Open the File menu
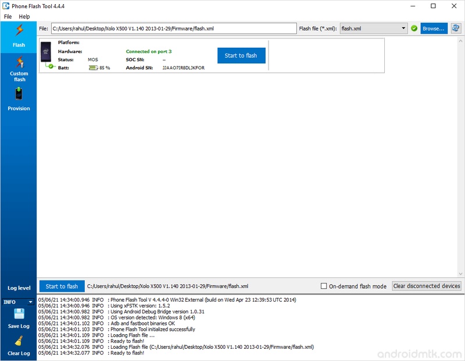Image resolution: width=465 pixels, height=361 pixels. pyautogui.click(x=8, y=17)
